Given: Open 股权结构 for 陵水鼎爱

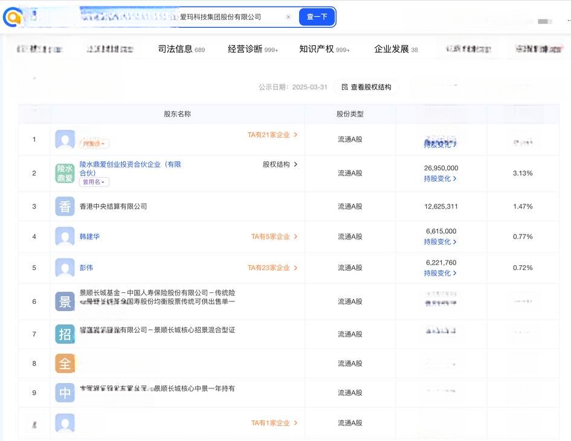Looking at the screenshot, I should pyautogui.click(x=280, y=164).
